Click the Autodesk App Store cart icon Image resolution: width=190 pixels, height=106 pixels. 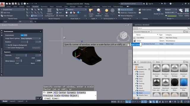tap(162, 4)
